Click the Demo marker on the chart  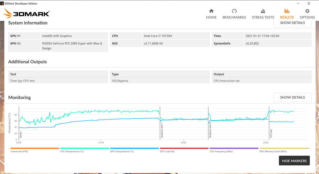coord(20,135)
